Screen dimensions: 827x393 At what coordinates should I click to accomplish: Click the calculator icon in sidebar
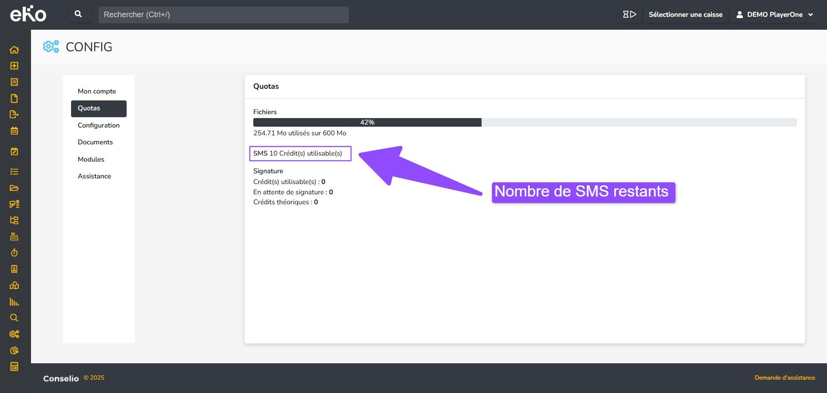14,367
